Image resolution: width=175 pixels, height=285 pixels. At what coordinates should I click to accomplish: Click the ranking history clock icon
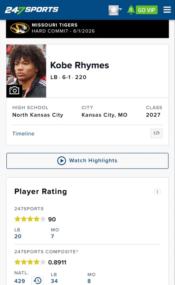[x=37, y=281]
